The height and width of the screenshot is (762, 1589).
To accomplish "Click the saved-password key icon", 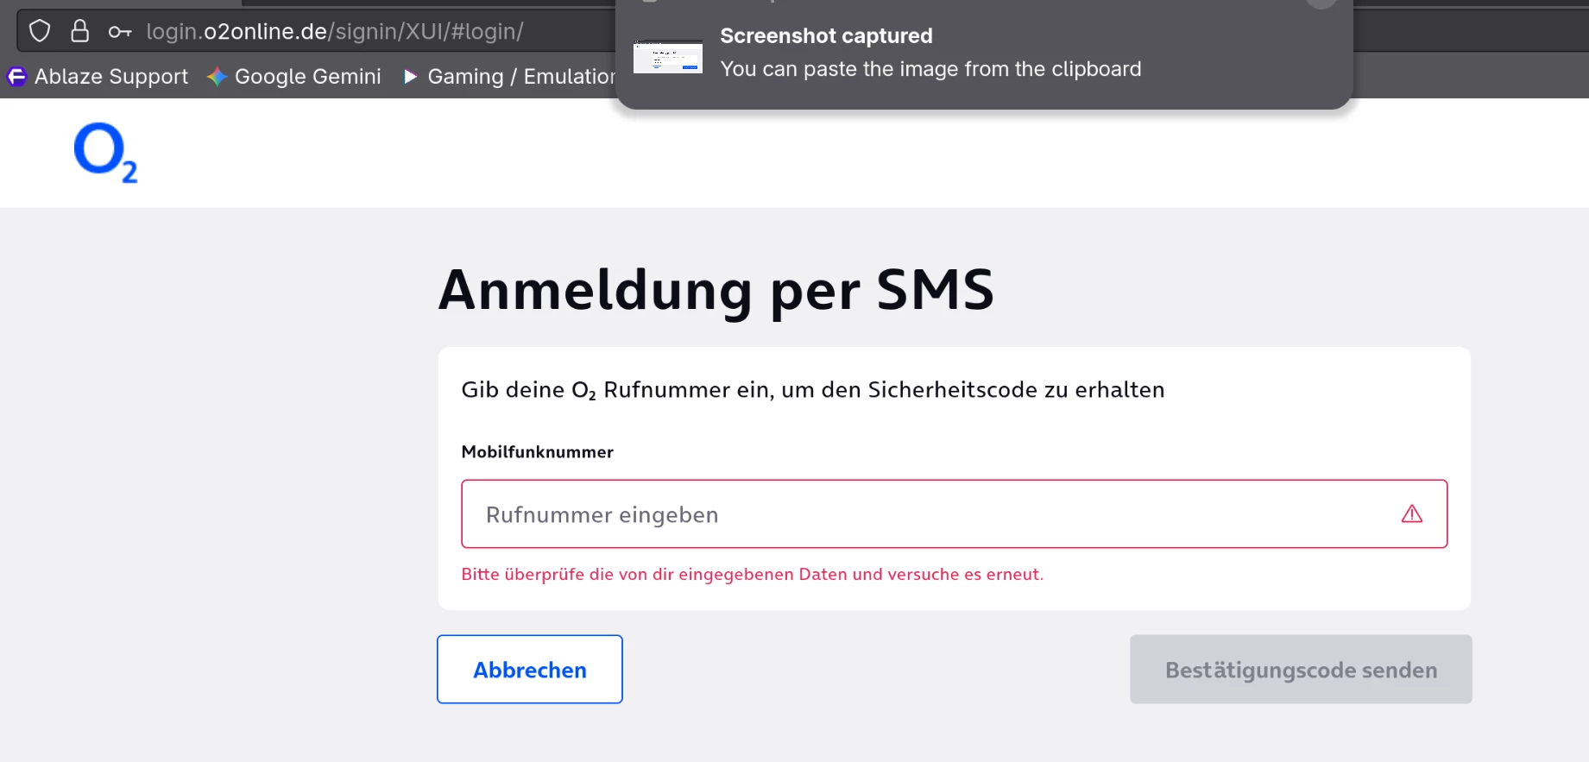I will (x=119, y=32).
